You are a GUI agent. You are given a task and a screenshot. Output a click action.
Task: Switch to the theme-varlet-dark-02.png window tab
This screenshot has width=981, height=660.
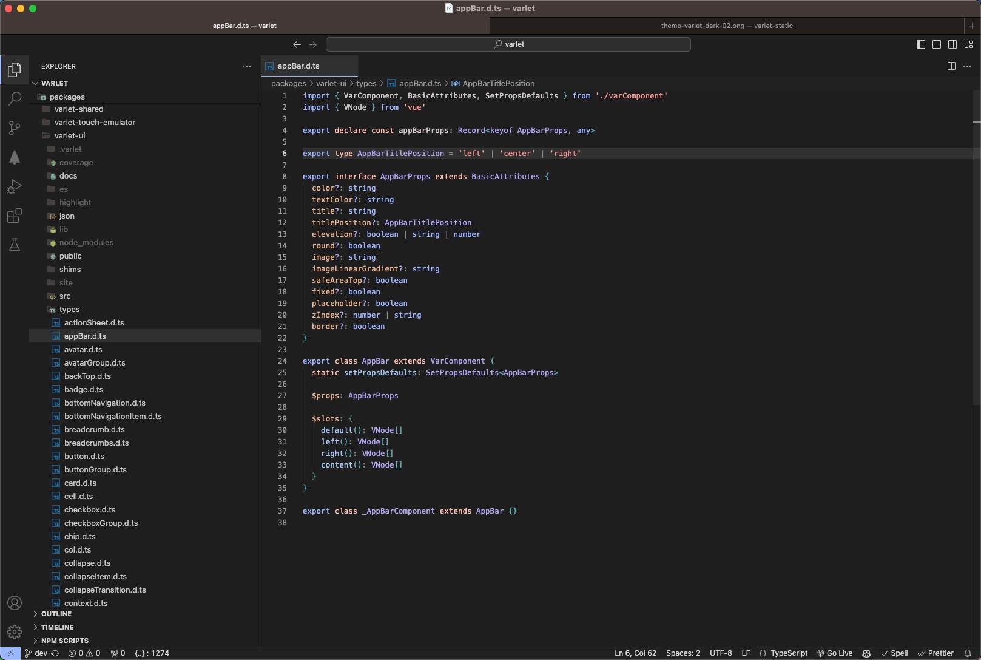click(726, 26)
